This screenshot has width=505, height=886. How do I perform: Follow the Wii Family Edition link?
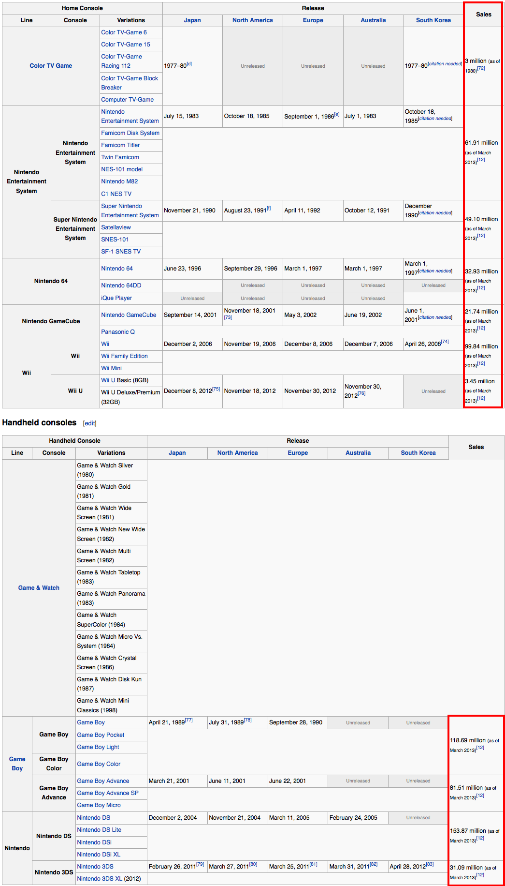(125, 356)
